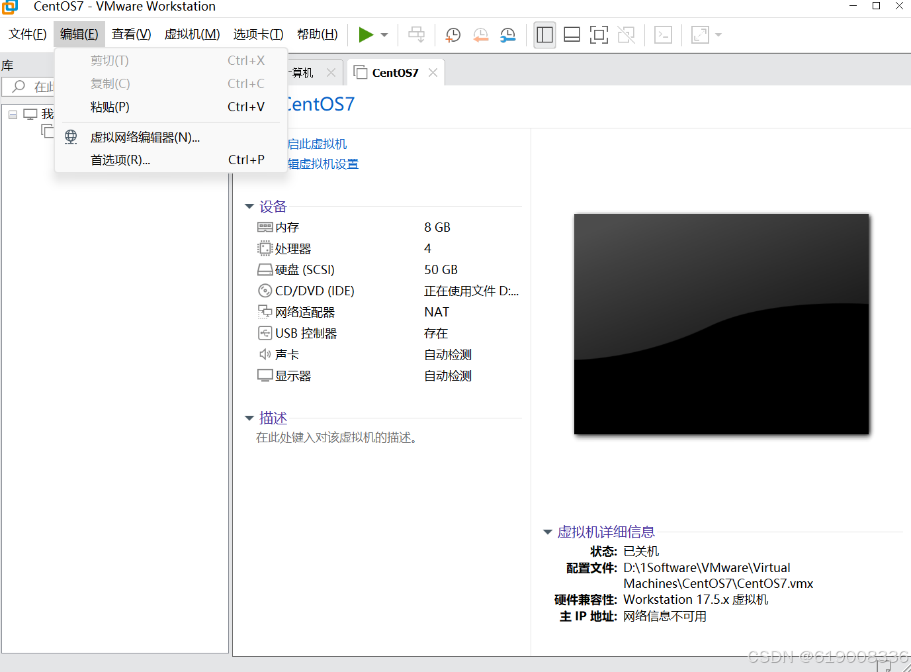The height and width of the screenshot is (672, 911).
Task: Click the Unity mode toolbar icon
Action: pos(626,34)
